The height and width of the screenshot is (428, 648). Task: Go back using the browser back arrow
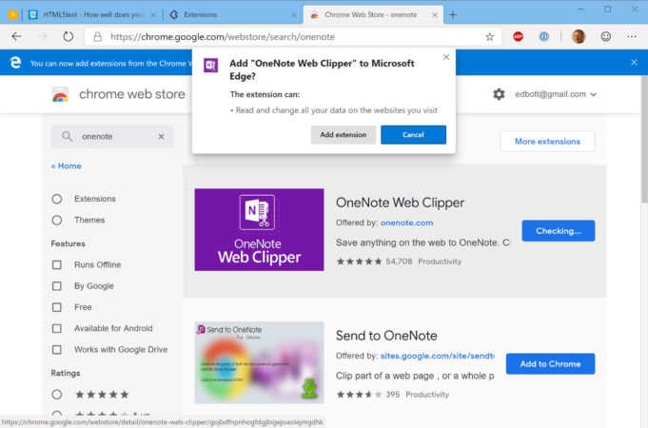[16, 37]
